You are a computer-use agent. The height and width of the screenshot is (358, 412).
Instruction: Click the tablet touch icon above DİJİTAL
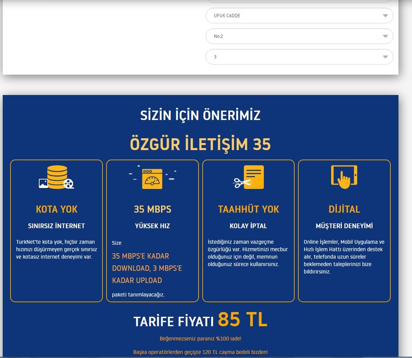tap(344, 177)
